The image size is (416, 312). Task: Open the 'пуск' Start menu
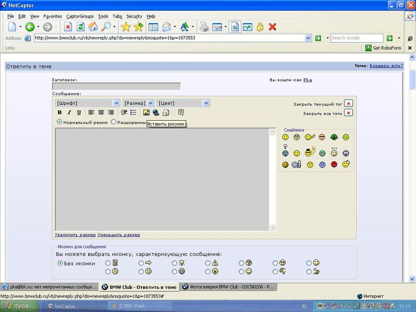[x=18, y=306]
